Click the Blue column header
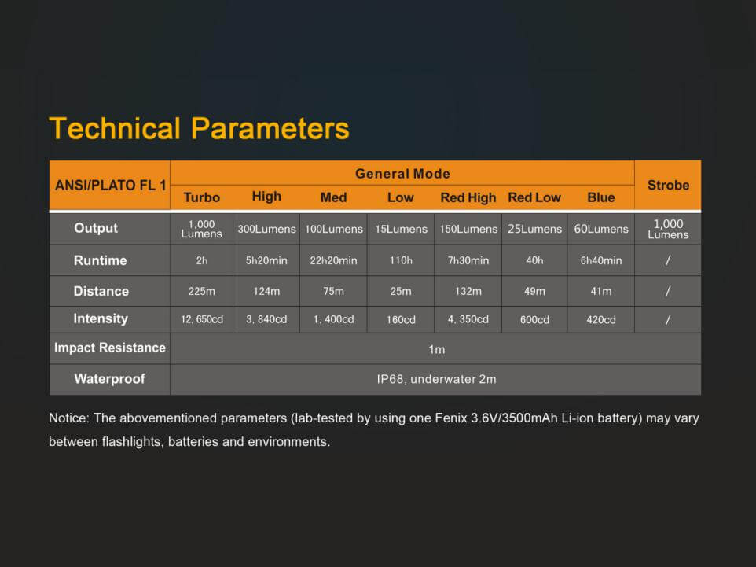 coord(600,197)
